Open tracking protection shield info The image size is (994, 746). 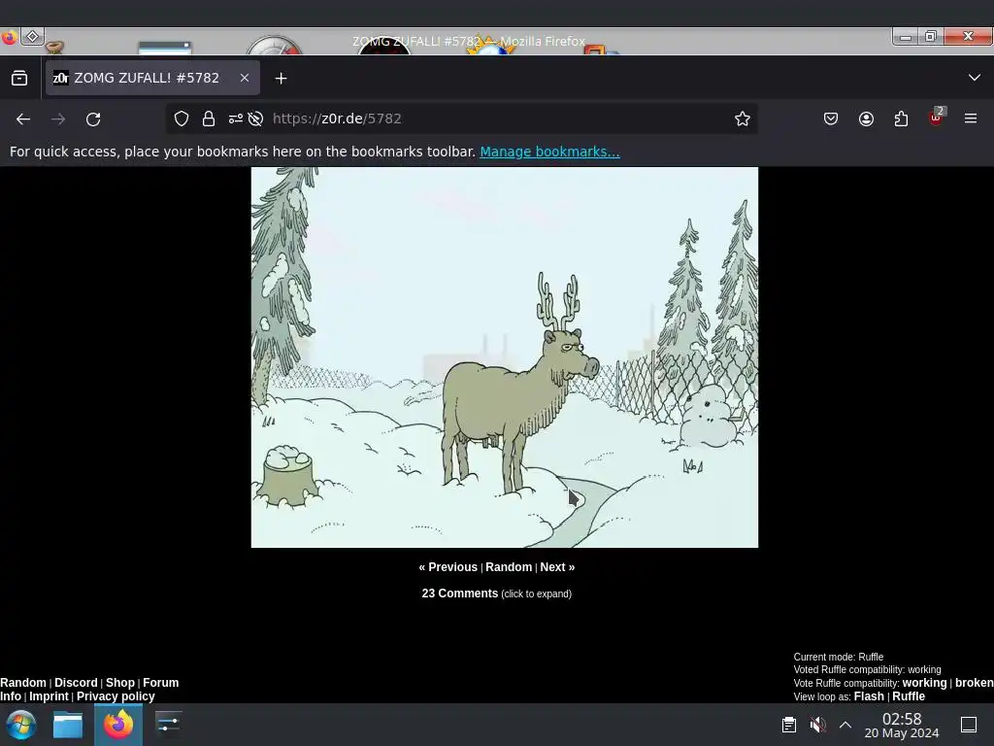coord(182,119)
